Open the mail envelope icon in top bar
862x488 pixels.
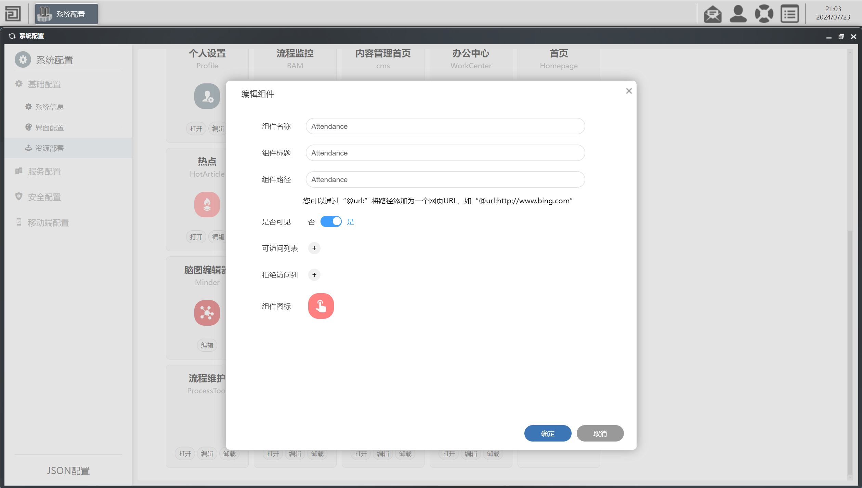click(x=713, y=14)
